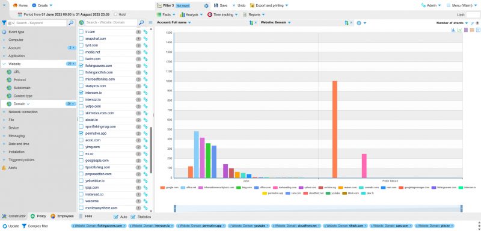481x231 pixels.
Task: Check the microsoftonline.com checkbox
Action: [x=81, y=79]
